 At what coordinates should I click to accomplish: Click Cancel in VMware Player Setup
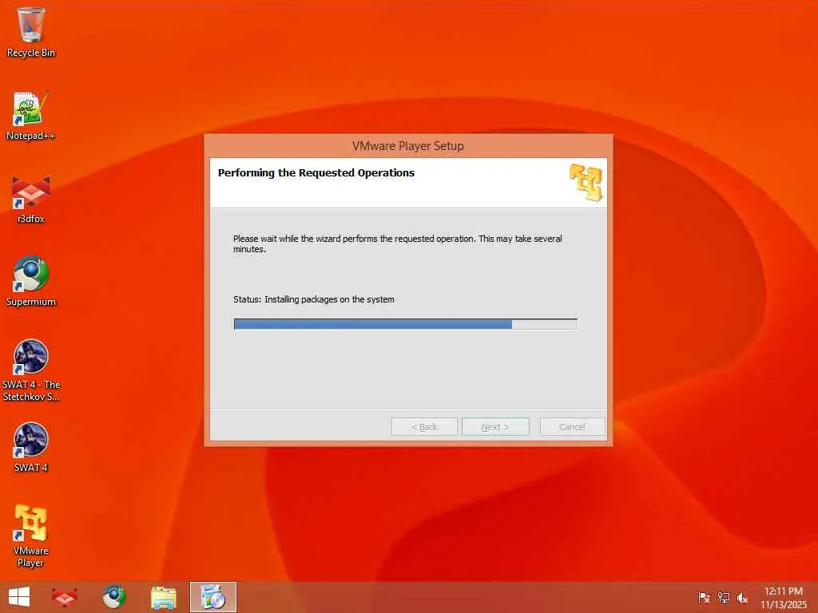(572, 427)
